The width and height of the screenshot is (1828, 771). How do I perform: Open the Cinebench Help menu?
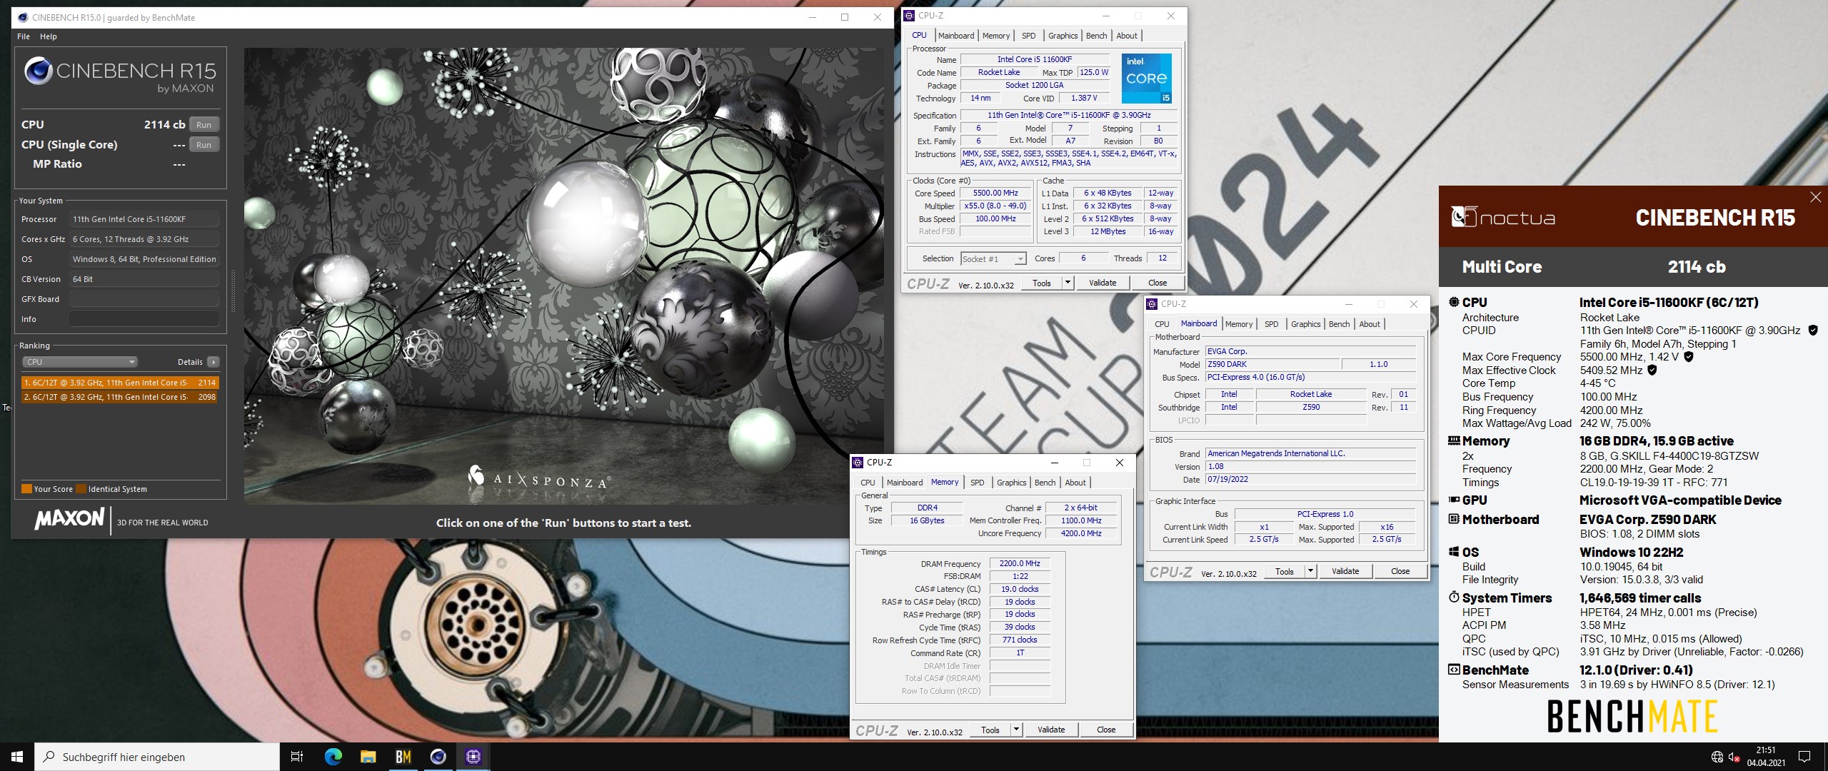coord(49,36)
